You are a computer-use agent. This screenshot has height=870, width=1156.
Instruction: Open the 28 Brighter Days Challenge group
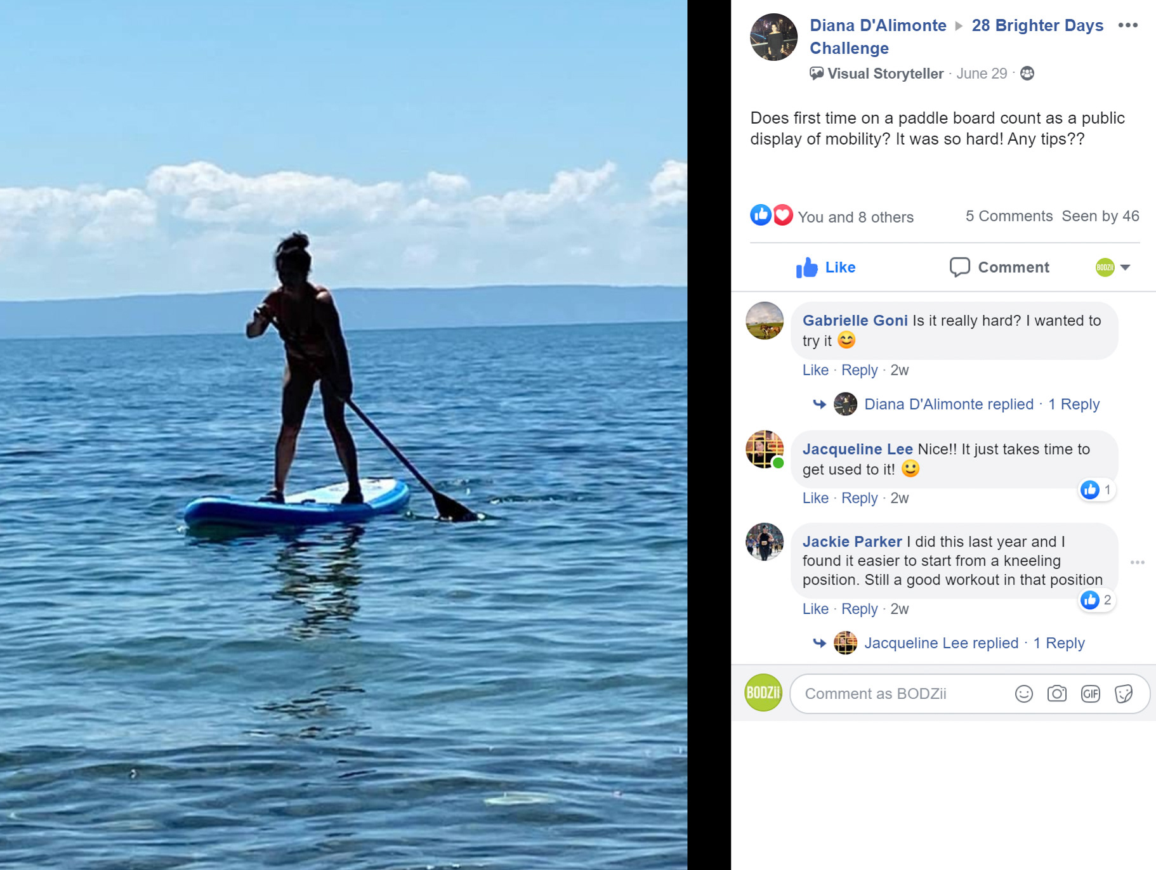[x=1037, y=25]
